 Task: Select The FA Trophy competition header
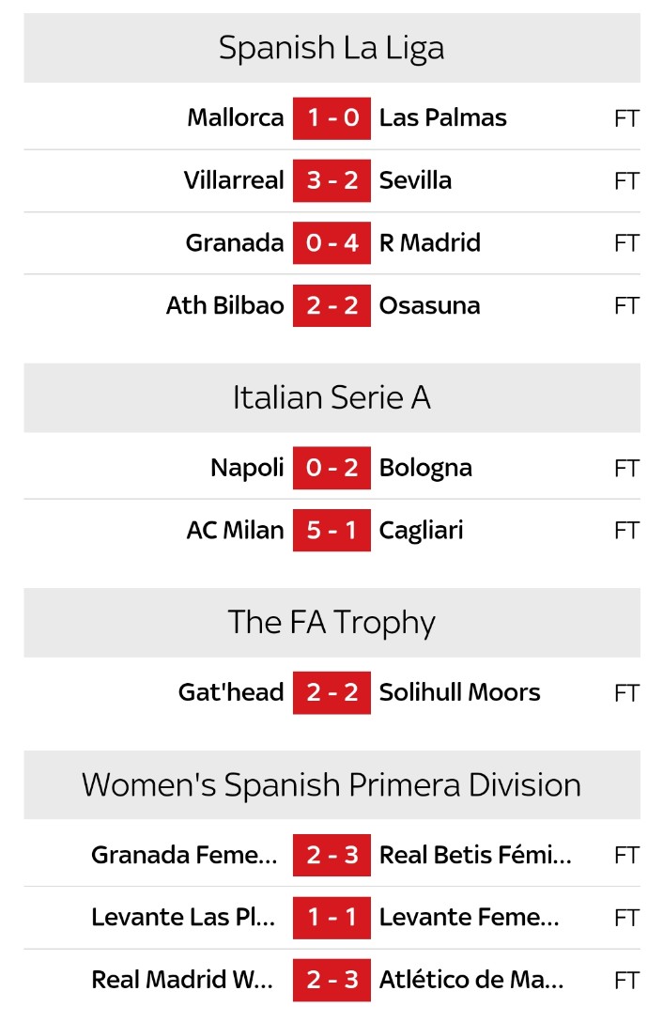point(331,623)
